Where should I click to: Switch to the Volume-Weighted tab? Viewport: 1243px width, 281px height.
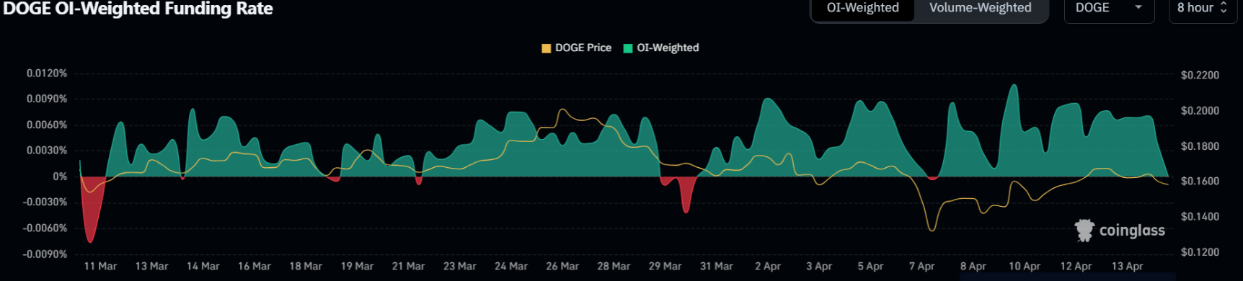[x=980, y=8]
